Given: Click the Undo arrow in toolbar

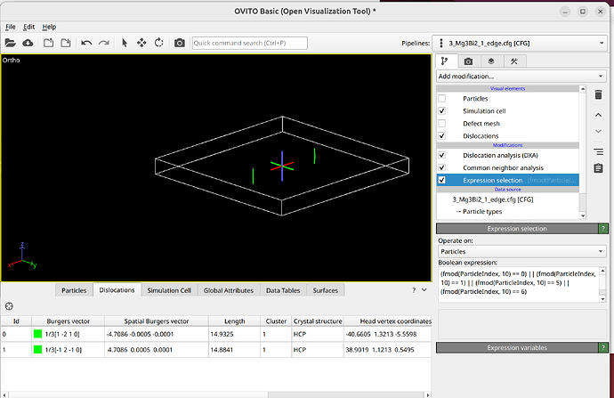Looking at the screenshot, I should click(x=86, y=43).
